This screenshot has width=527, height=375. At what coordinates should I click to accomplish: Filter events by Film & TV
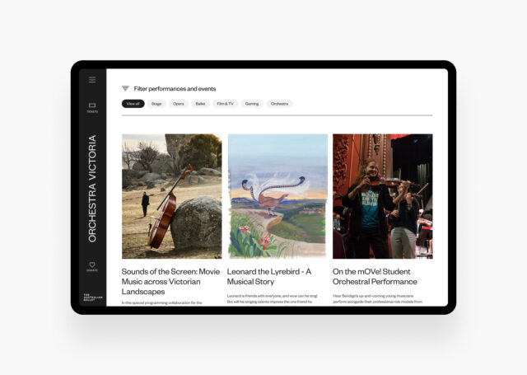(225, 104)
